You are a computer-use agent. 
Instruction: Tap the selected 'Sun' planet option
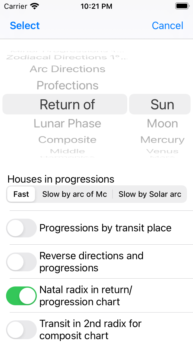162,104
